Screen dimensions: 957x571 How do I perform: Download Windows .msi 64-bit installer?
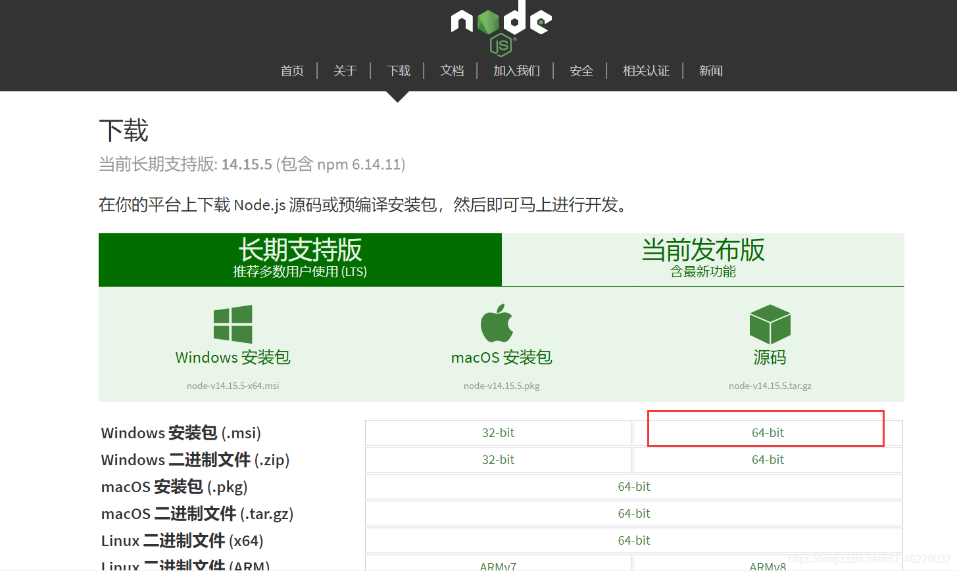[768, 433]
